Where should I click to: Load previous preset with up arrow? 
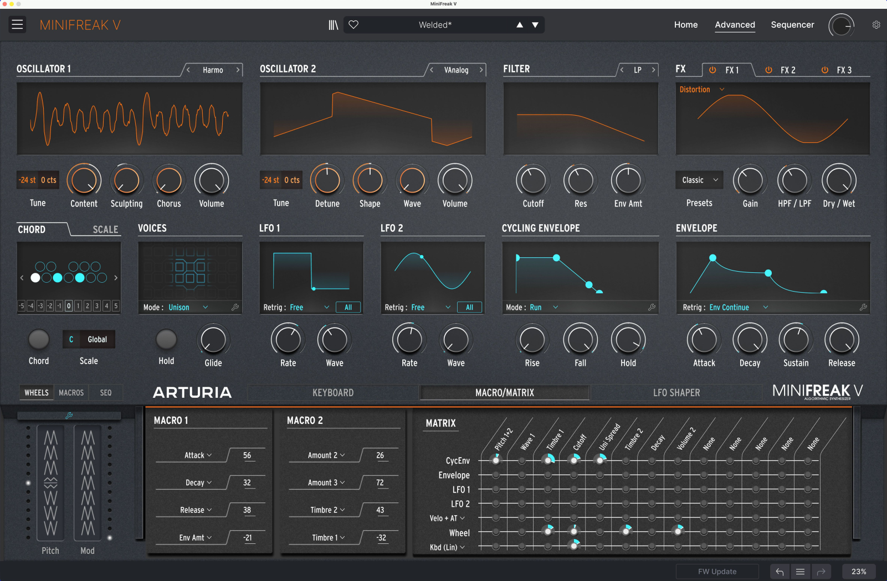[x=520, y=25]
